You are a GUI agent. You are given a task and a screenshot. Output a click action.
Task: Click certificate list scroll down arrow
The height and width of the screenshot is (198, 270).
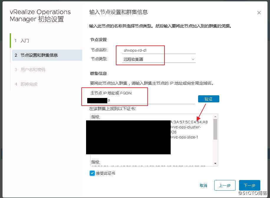tap(215, 163)
